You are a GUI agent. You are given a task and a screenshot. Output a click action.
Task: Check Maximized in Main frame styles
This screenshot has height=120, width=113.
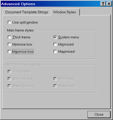pos(55,52)
